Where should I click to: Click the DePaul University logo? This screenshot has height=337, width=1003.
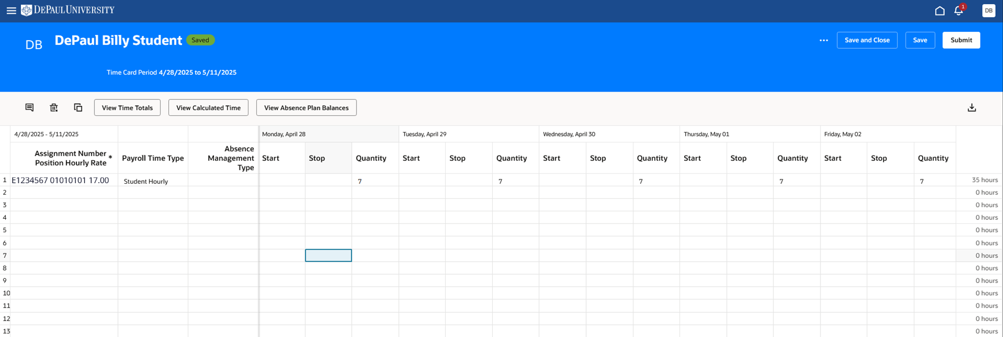68,10
